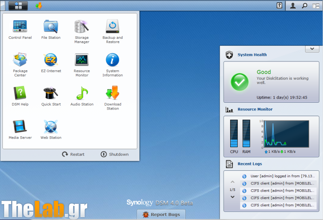
Task: Shut down the DiskStation
Action: pyautogui.click(x=115, y=154)
